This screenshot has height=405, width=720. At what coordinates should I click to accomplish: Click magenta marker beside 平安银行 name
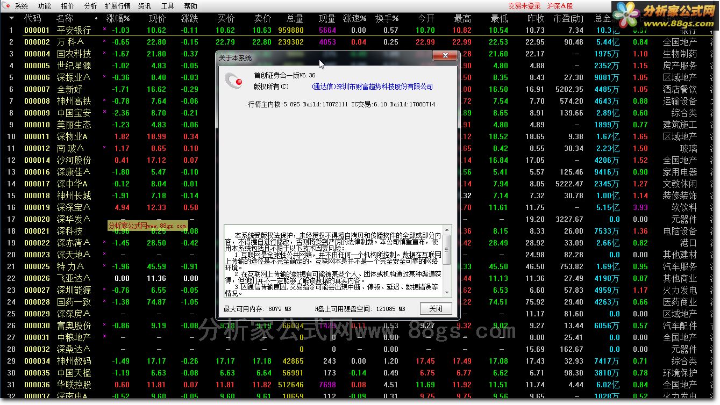[x=104, y=30]
